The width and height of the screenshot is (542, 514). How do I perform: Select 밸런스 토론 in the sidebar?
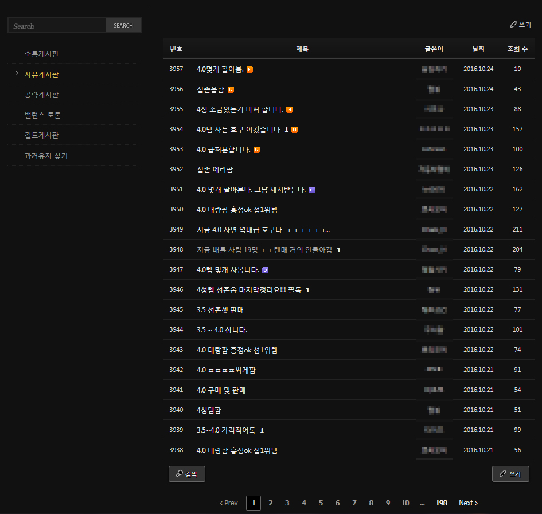42,115
